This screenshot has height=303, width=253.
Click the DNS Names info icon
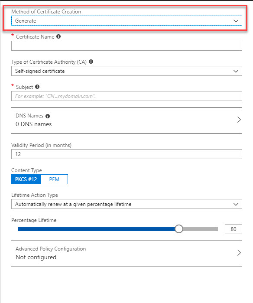click(x=48, y=116)
